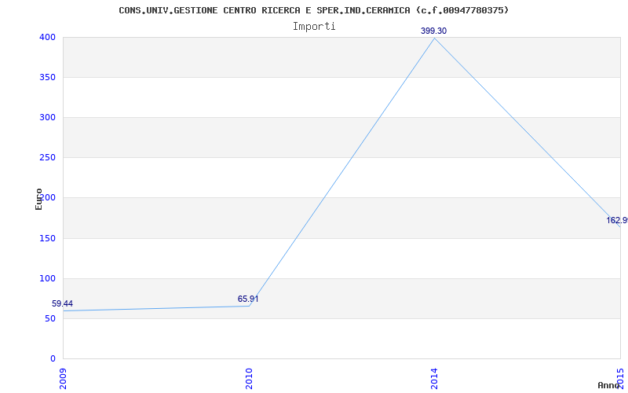Select the 65.91 value label

pyautogui.click(x=248, y=299)
